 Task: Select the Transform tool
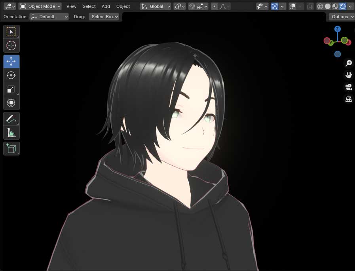[11, 103]
